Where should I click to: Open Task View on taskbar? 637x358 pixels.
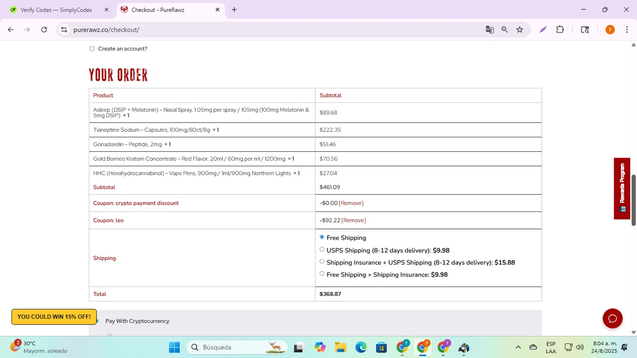coord(299,347)
